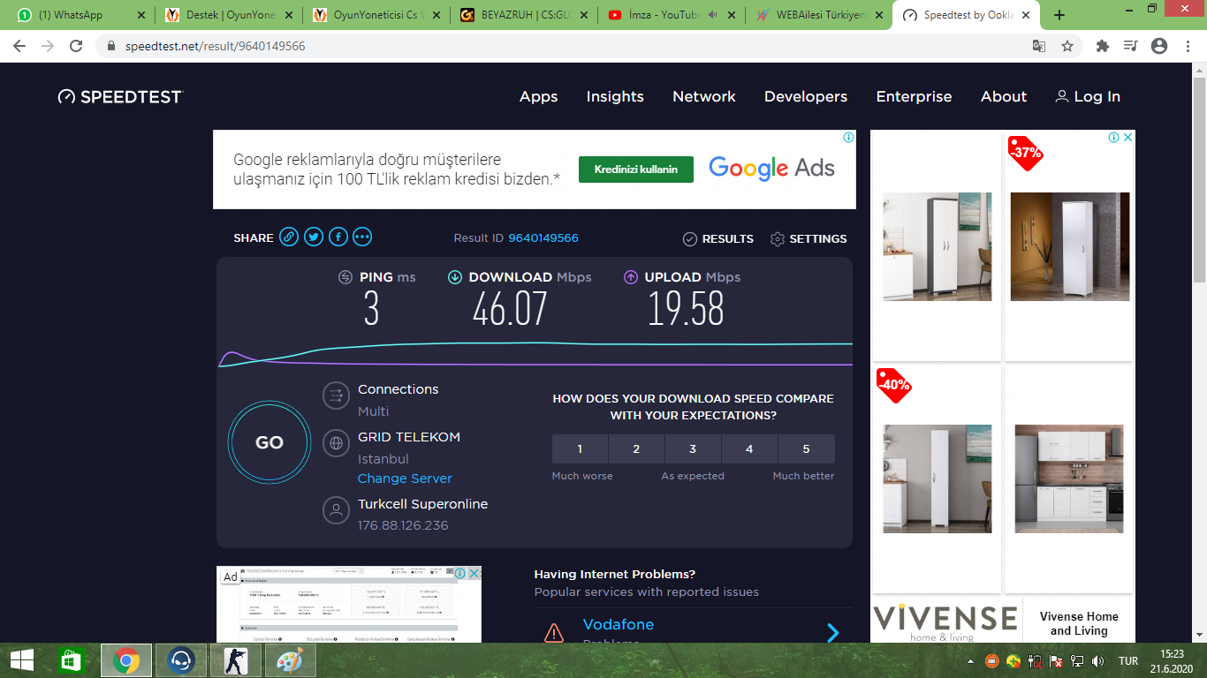This screenshot has height=678, width=1207.
Task: Click the Connections Multi icon
Action: [336, 395]
